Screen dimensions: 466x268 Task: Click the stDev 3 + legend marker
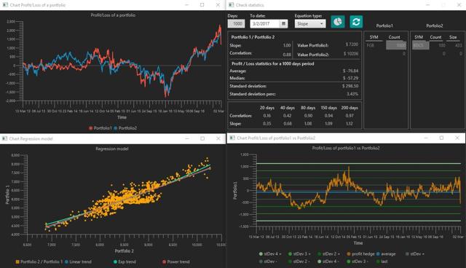click(290, 253)
